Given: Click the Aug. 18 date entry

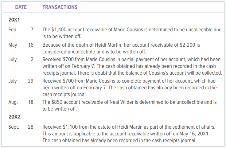Looking at the screenshot, I should click(21, 102).
